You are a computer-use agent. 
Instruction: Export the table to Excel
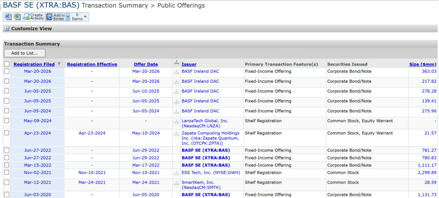click(17, 17)
